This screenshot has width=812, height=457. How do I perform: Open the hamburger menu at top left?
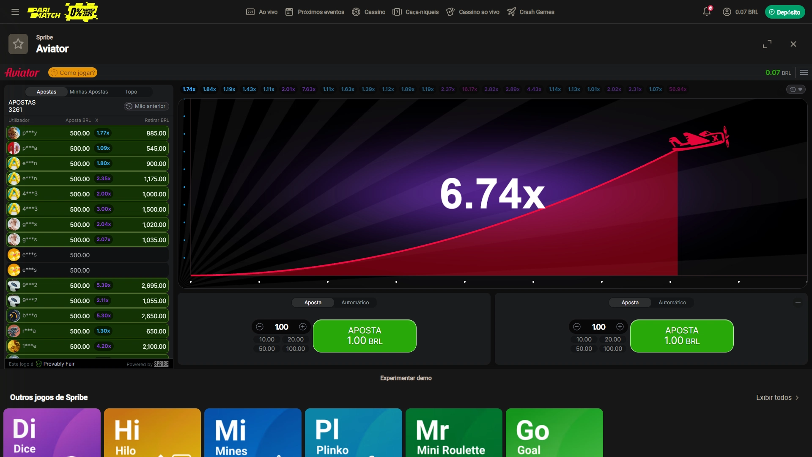point(15,12)
